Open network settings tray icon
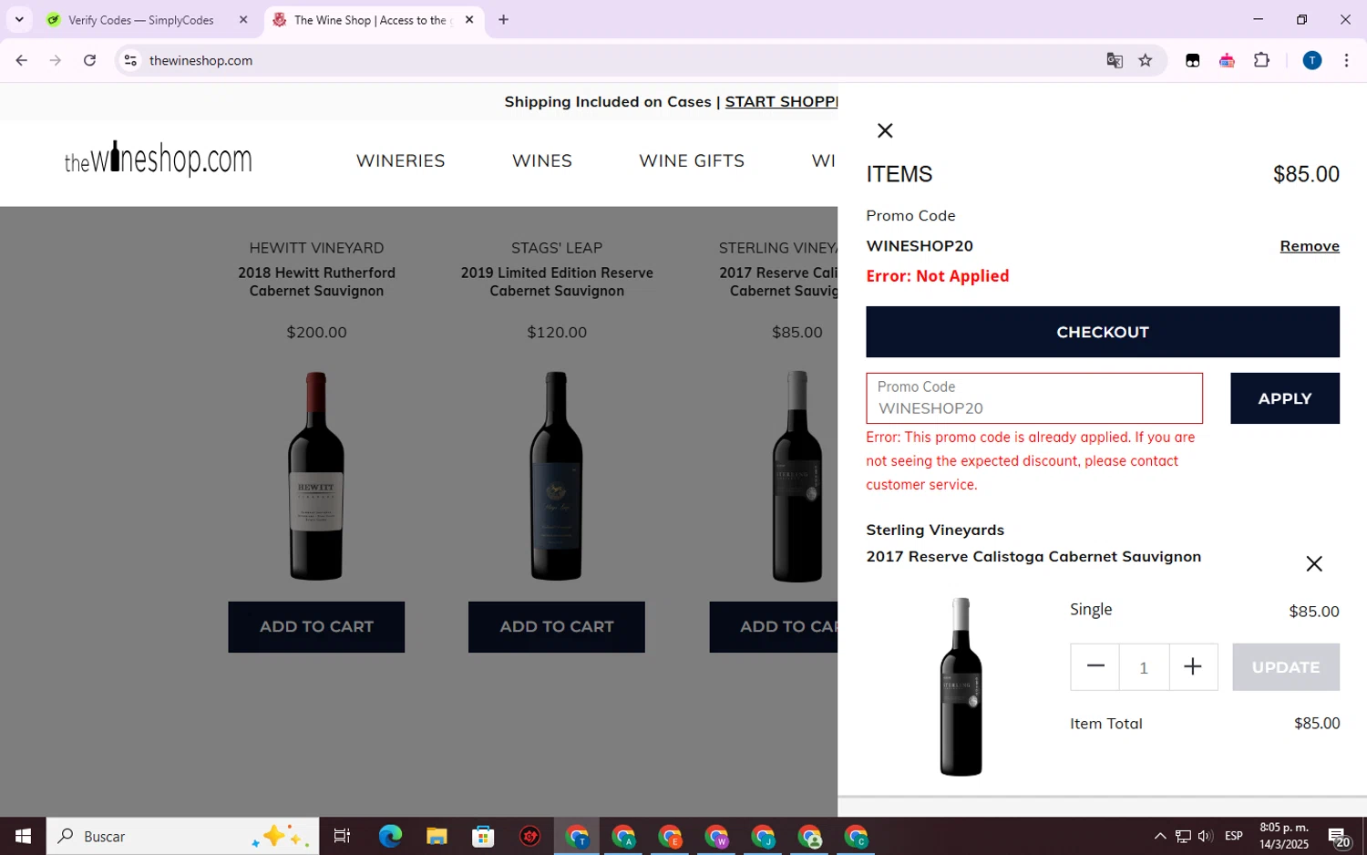 pyautogui.click(x=1183, y=836)
